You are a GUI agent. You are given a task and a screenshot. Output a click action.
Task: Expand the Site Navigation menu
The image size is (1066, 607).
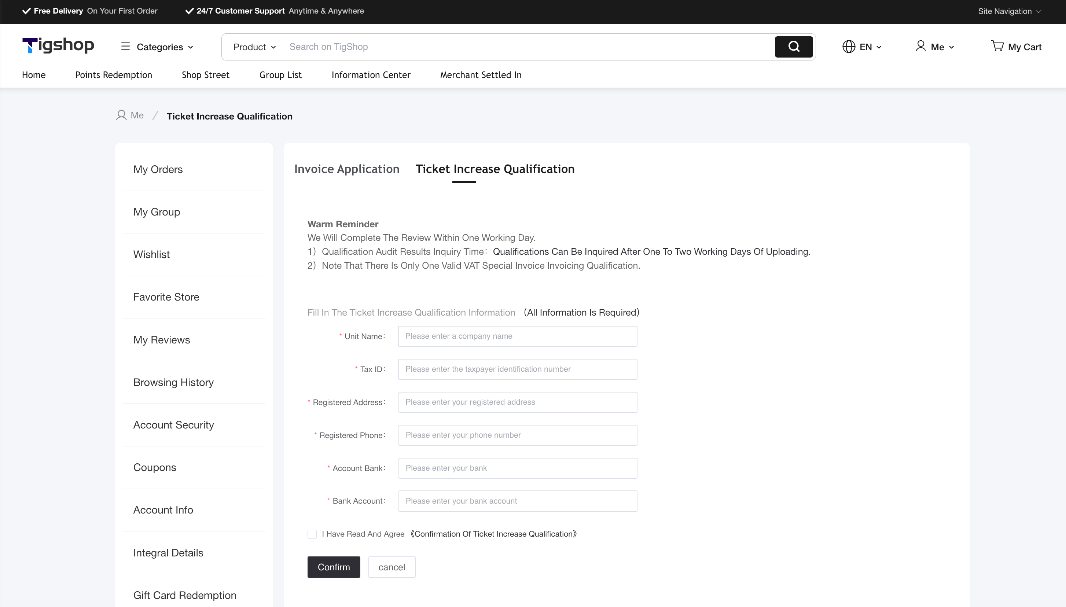[x=1009, y=11]
